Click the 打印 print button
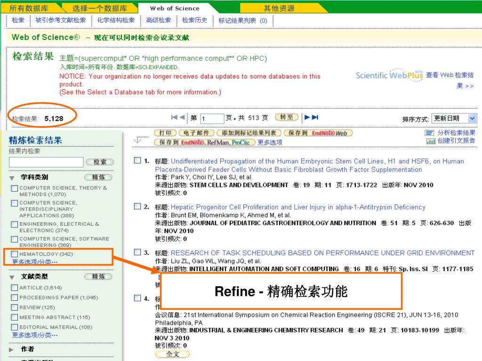Viewport: 482px width, 361px height. (x=165, y=133)
